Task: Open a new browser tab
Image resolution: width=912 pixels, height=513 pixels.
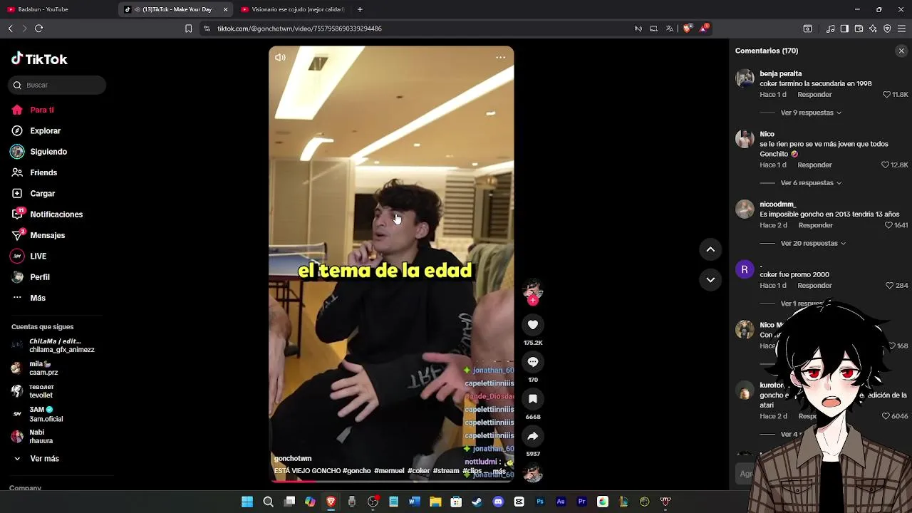Action: (x=360, y=9)
